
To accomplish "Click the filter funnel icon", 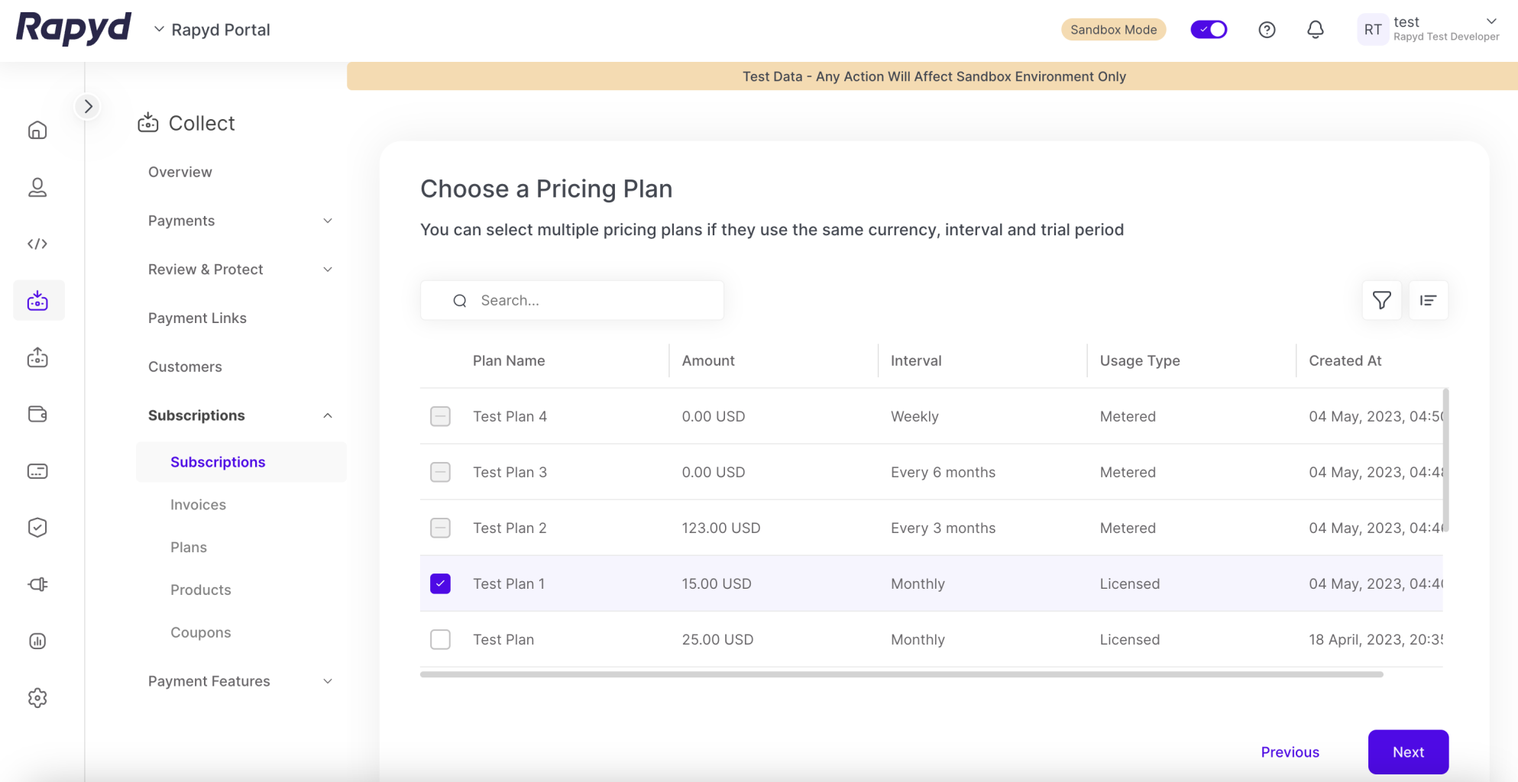I will 1381,300.
